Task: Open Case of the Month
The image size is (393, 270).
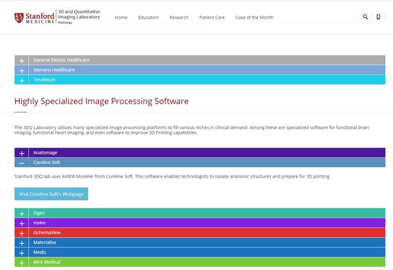Action: point(255,18)
